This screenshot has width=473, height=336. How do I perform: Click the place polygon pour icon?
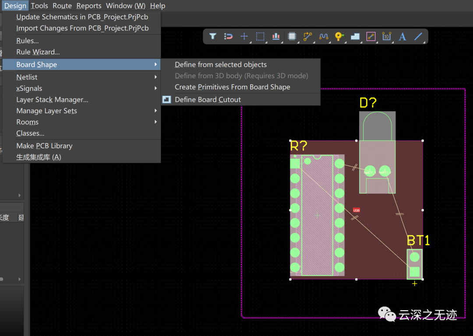pos(355,36)
